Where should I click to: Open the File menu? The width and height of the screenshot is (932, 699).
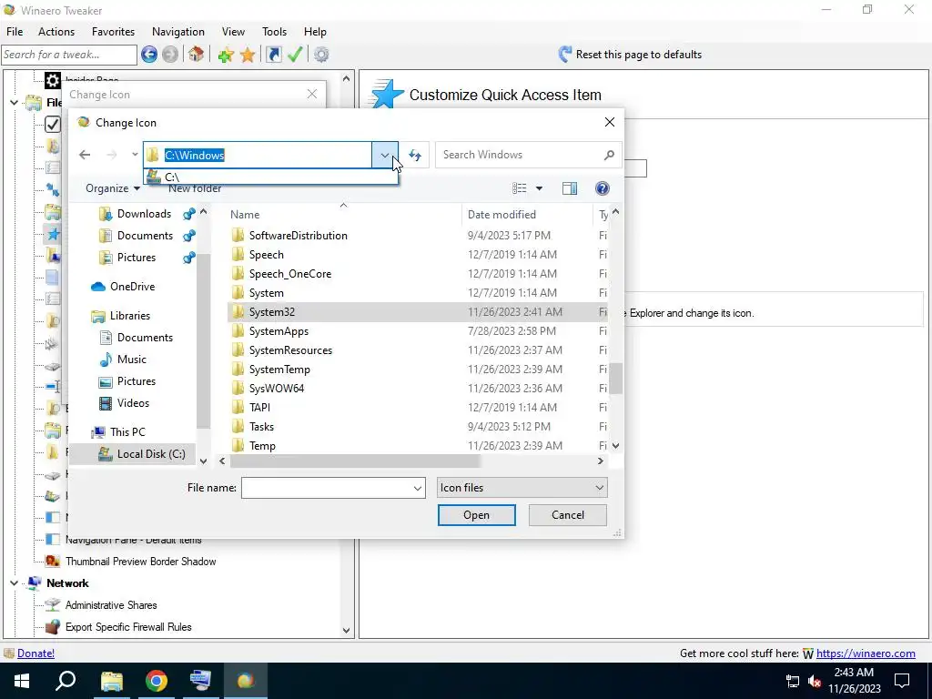(15, 32)
